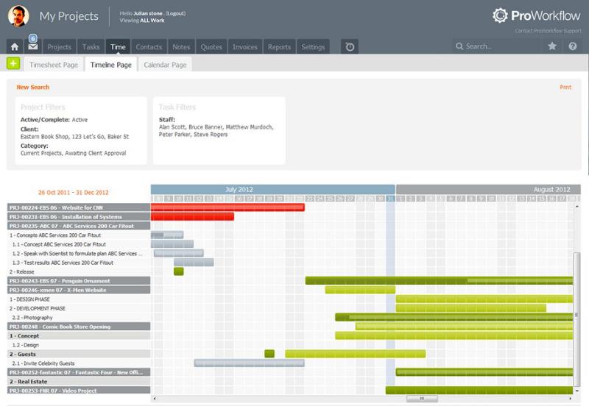This screenshot has height=406, width=589.
Task: Select PRJ-00252 Fantastic Four project row
Action: pos(79,372)
